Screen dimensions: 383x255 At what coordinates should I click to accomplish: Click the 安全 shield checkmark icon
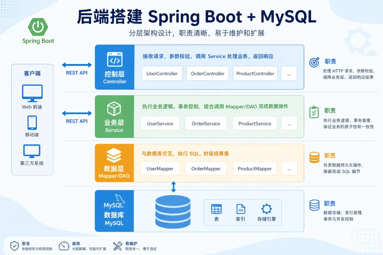tap(15, 246)
